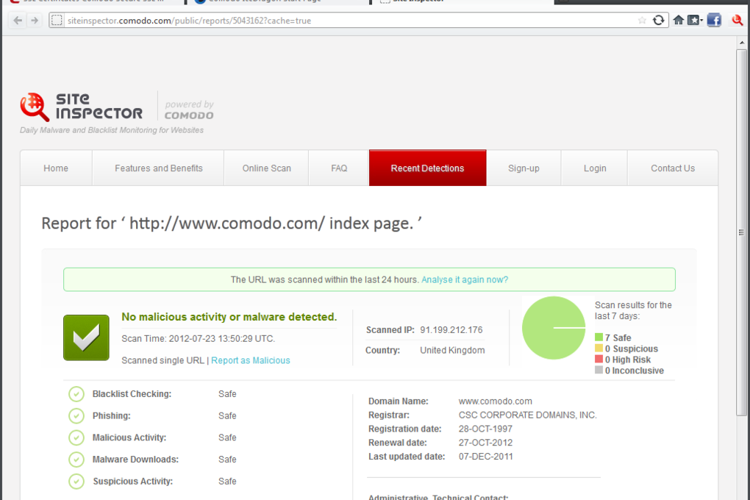Screen dimensions: 750x500
Task: Click registration date '28-OCT-1997'
Action: pos(485,429)
